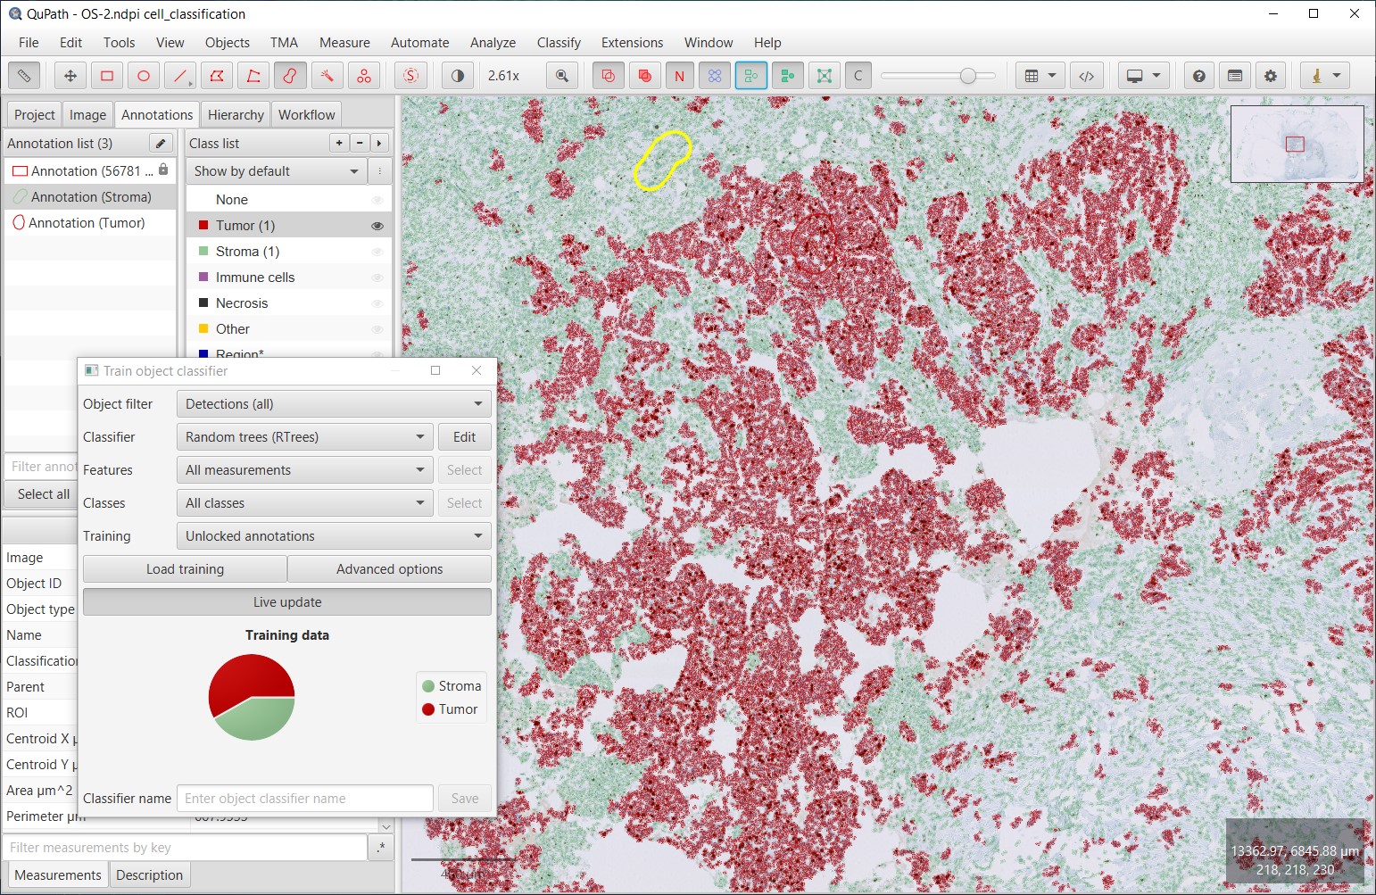Toggle selection mode S icon
Viewport: 1376px width, 895px height.
click(410, 76)
